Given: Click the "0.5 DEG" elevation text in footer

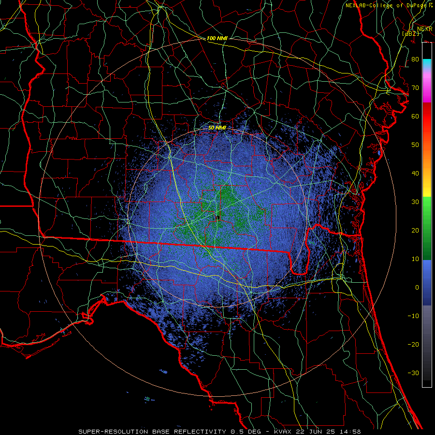Looking at the screenshot, I should [x=246, y=432].
